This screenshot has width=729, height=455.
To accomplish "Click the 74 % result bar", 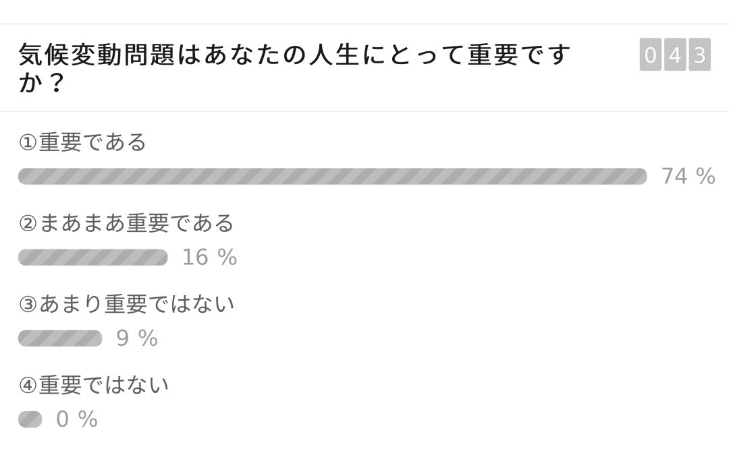I will [332, 177].
